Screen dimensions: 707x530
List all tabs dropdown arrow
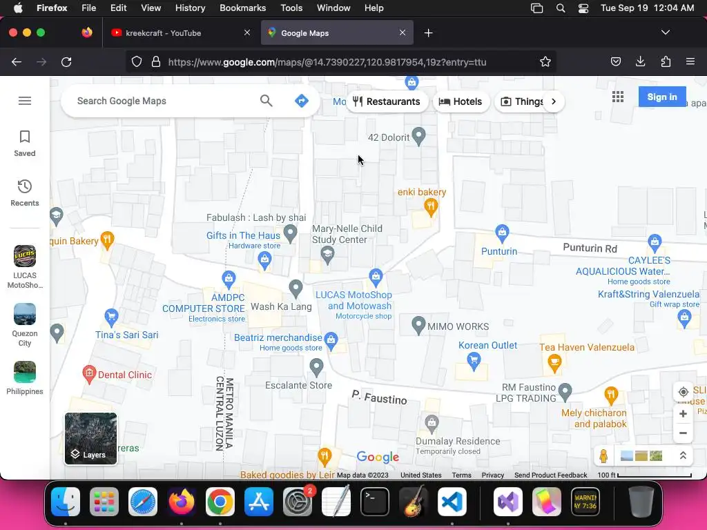pos(665,32)
